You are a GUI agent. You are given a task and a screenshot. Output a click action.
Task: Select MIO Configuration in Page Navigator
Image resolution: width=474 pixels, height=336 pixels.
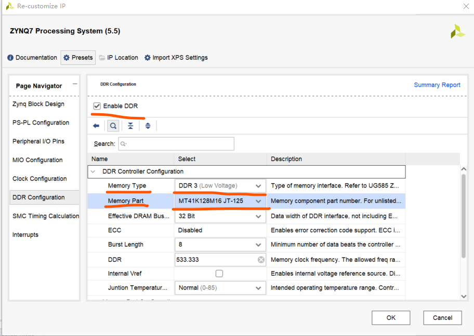[37, 160]
